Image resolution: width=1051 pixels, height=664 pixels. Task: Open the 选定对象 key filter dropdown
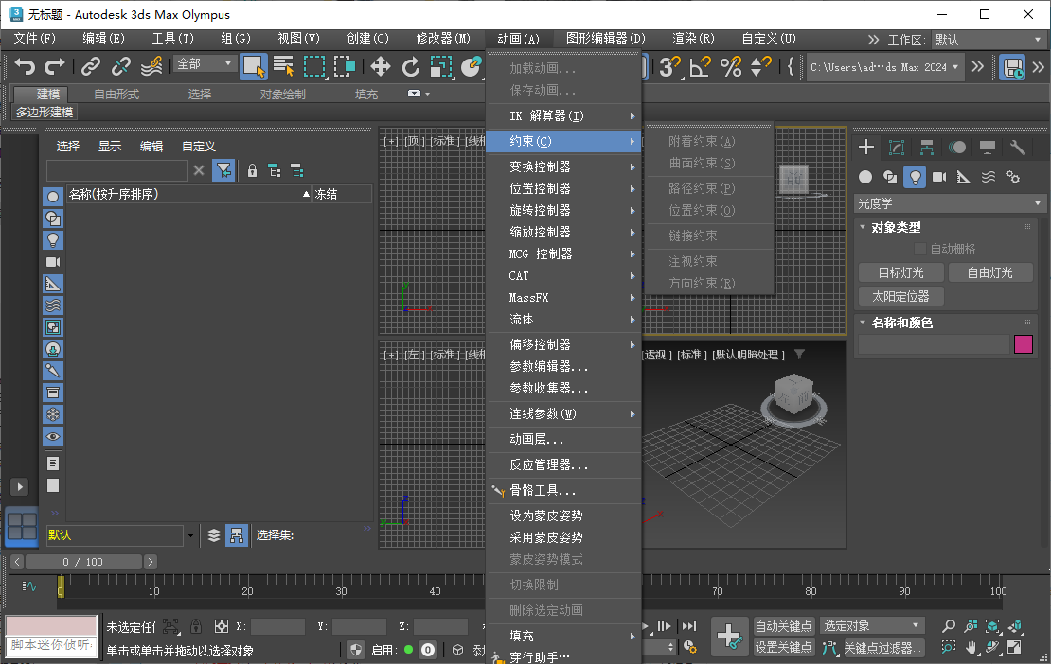coord(871,626)
